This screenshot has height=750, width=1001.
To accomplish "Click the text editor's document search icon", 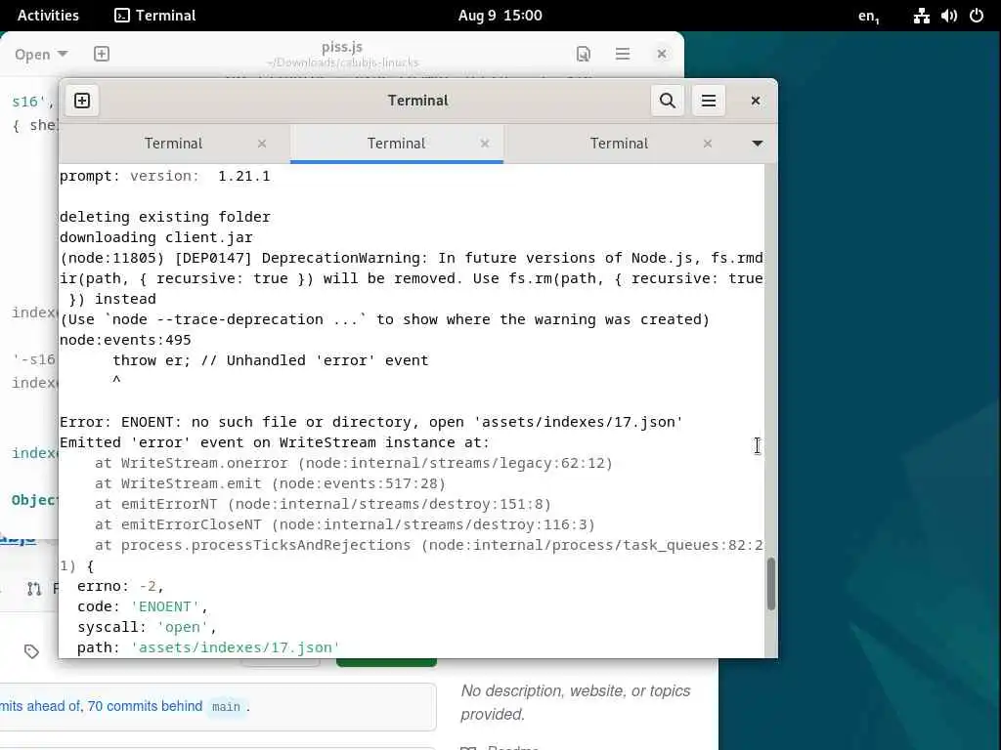I will (x=583, y=54).
